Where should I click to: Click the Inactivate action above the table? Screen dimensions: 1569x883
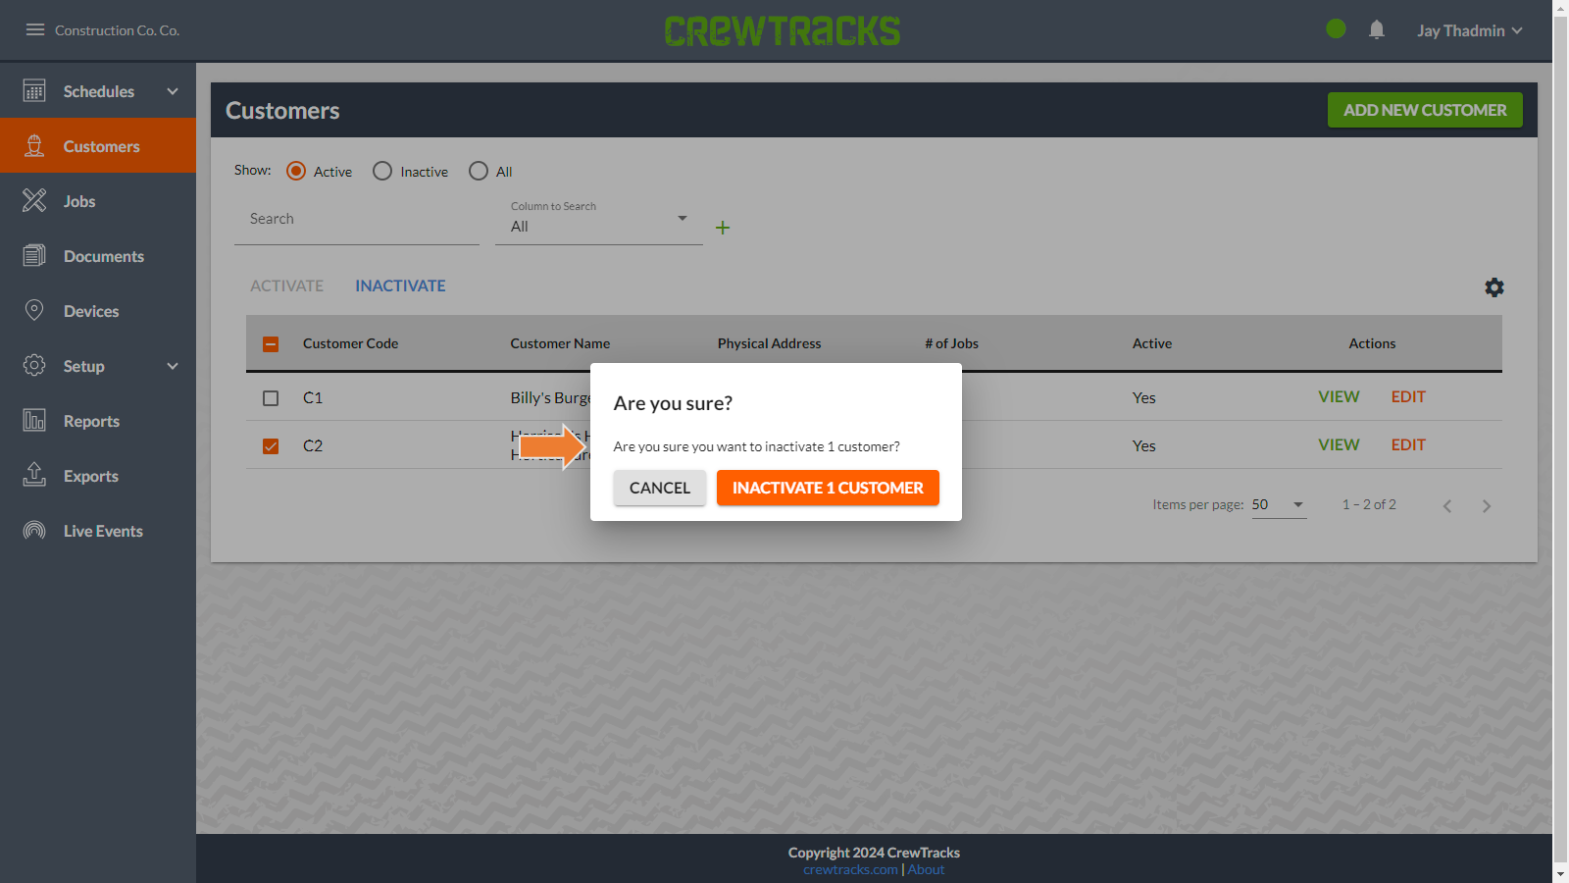[400, 286]
